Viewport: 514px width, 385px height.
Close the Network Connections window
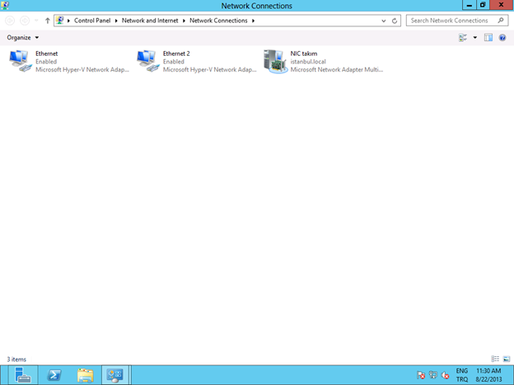point(501,5)
